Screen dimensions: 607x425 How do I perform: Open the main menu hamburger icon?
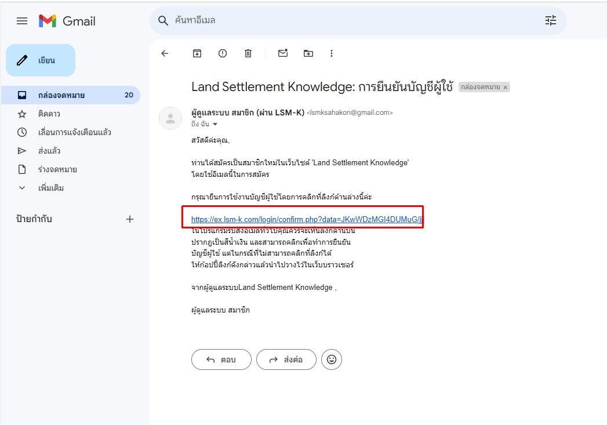[x=22, y=21]
